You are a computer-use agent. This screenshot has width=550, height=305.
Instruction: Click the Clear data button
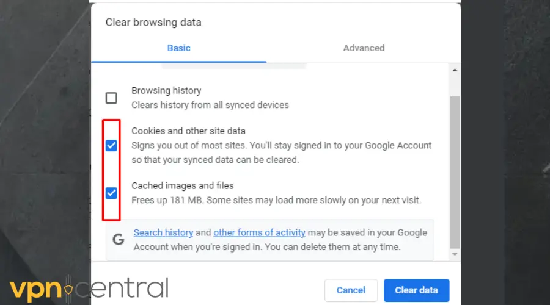(416, 290)
